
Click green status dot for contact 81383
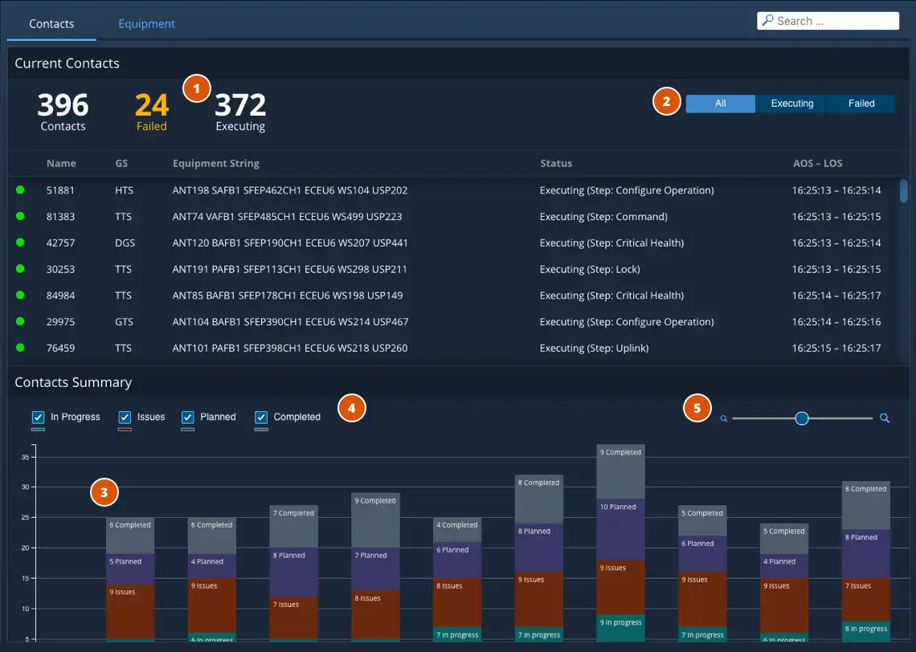tap(20, 216)
